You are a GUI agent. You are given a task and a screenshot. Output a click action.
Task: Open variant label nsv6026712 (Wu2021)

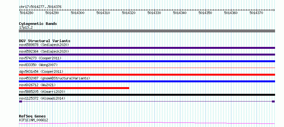click(37, 85)
